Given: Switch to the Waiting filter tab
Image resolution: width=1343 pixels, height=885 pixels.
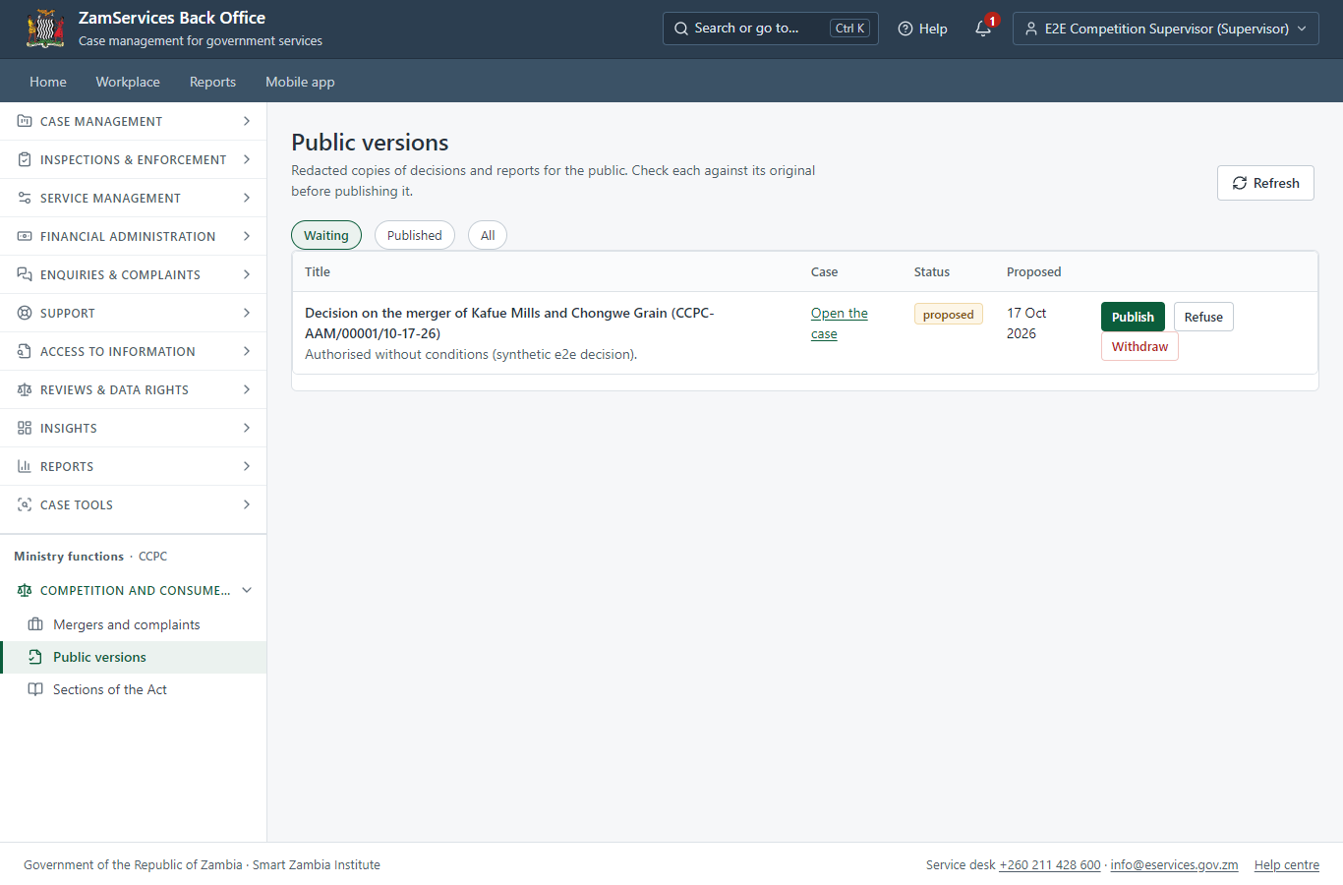Looking at the screenshot, I should click(326, 235).
